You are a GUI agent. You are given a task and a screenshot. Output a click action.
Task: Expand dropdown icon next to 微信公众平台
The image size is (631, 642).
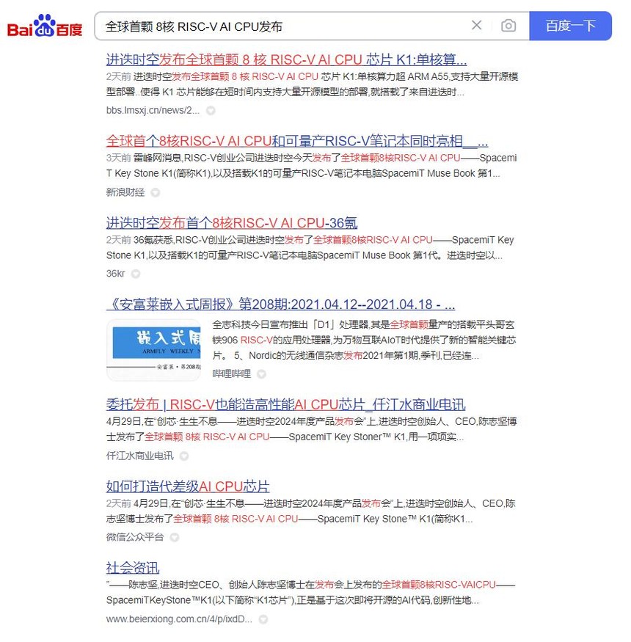point(175,537)
